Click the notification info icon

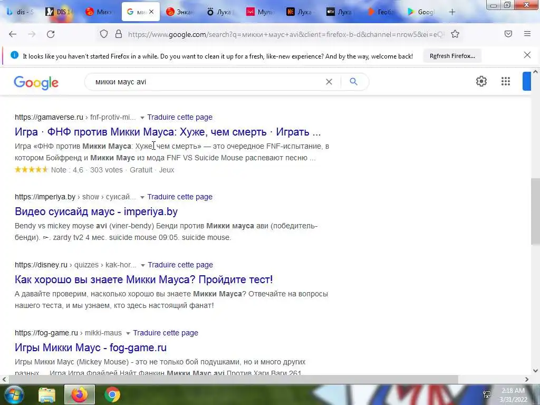(14, 55)
